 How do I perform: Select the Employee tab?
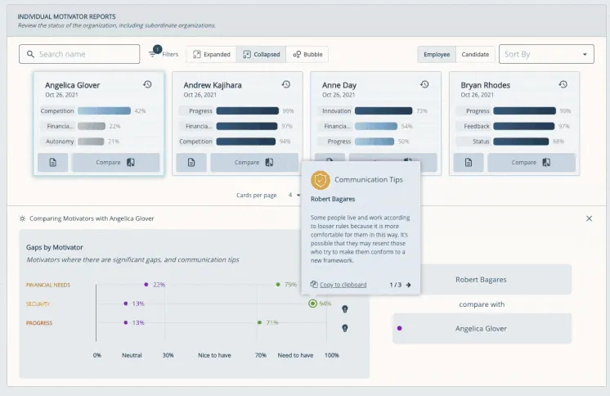437,55
